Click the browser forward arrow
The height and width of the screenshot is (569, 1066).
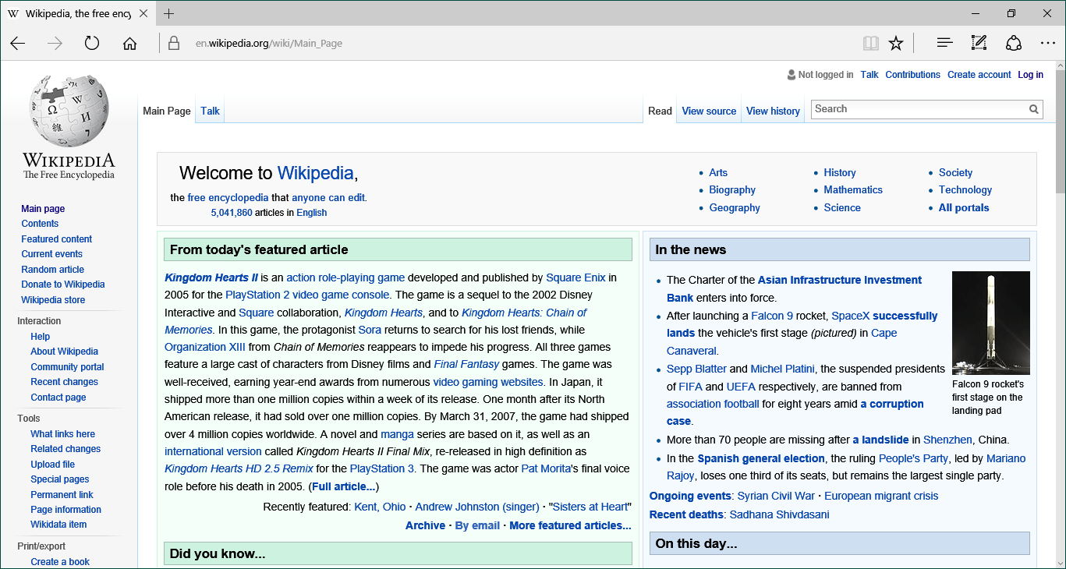pyautogui.click(x=55, y=44)
